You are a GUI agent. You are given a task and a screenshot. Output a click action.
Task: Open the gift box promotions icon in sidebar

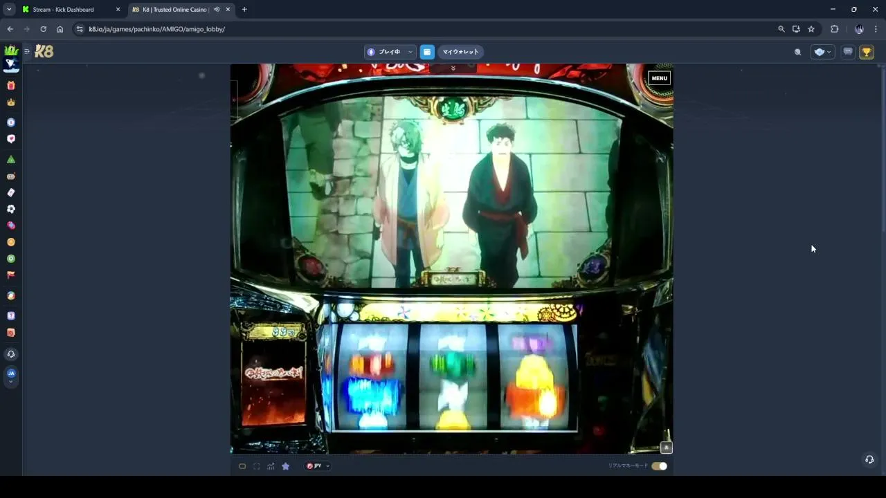click(x=10, y=86)
